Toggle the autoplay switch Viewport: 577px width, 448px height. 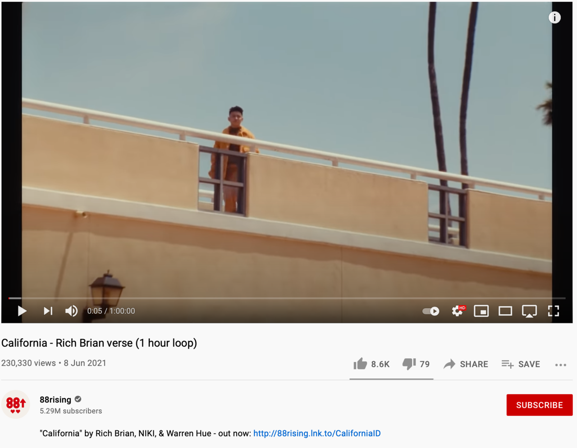tap(431, 311)
